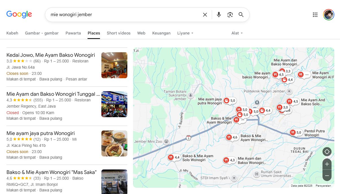Select the Mie ayam jaya putra Wonogiri pin

[x=226, y=101]
